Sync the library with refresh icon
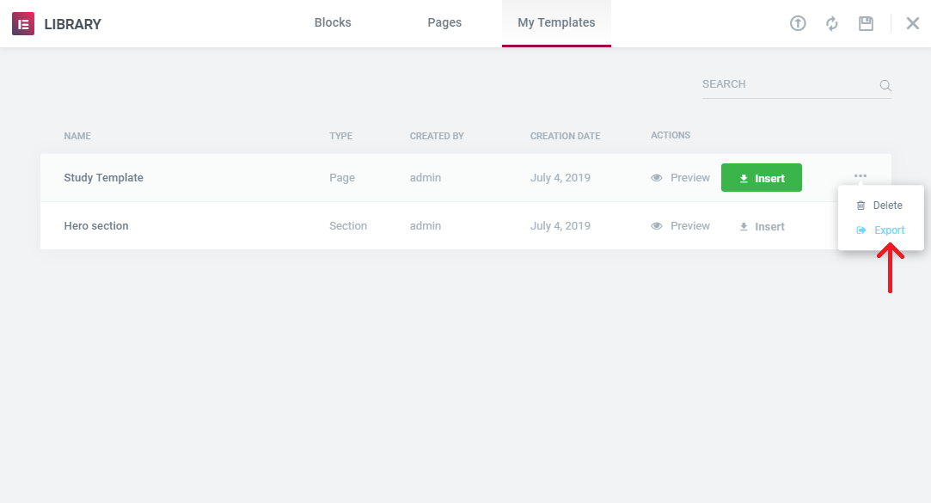This screenshot has width=931, height=503. [832, 23]
